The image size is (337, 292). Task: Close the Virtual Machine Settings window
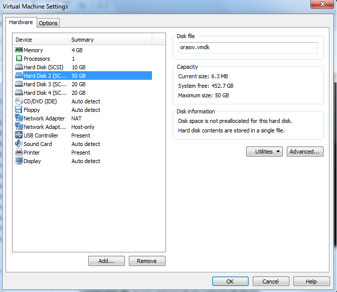pos(322,4)
